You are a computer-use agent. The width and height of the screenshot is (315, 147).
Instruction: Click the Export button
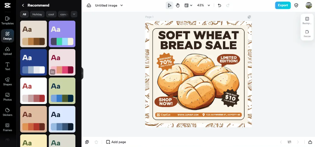(x=283, y=6)
